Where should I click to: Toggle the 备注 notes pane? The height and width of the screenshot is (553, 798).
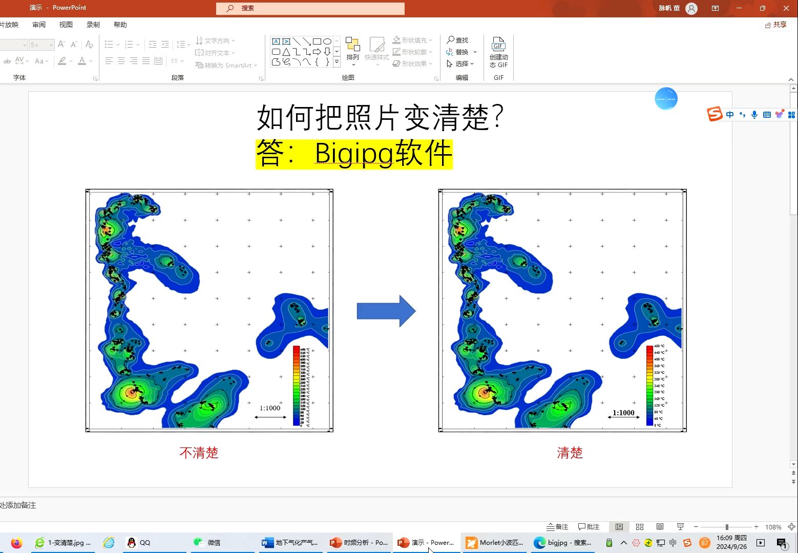(x=557, y=527)
